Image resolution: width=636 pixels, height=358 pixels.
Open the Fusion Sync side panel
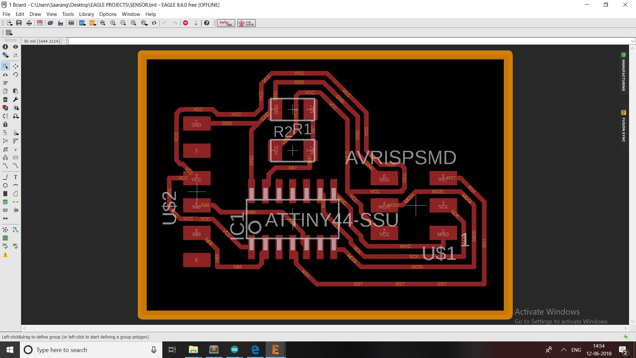(623, 126)
